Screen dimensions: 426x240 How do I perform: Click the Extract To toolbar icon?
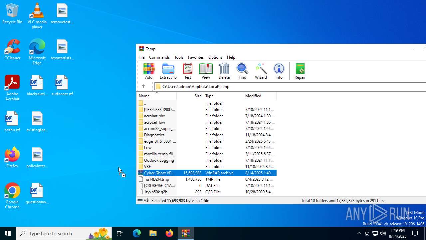168,71
